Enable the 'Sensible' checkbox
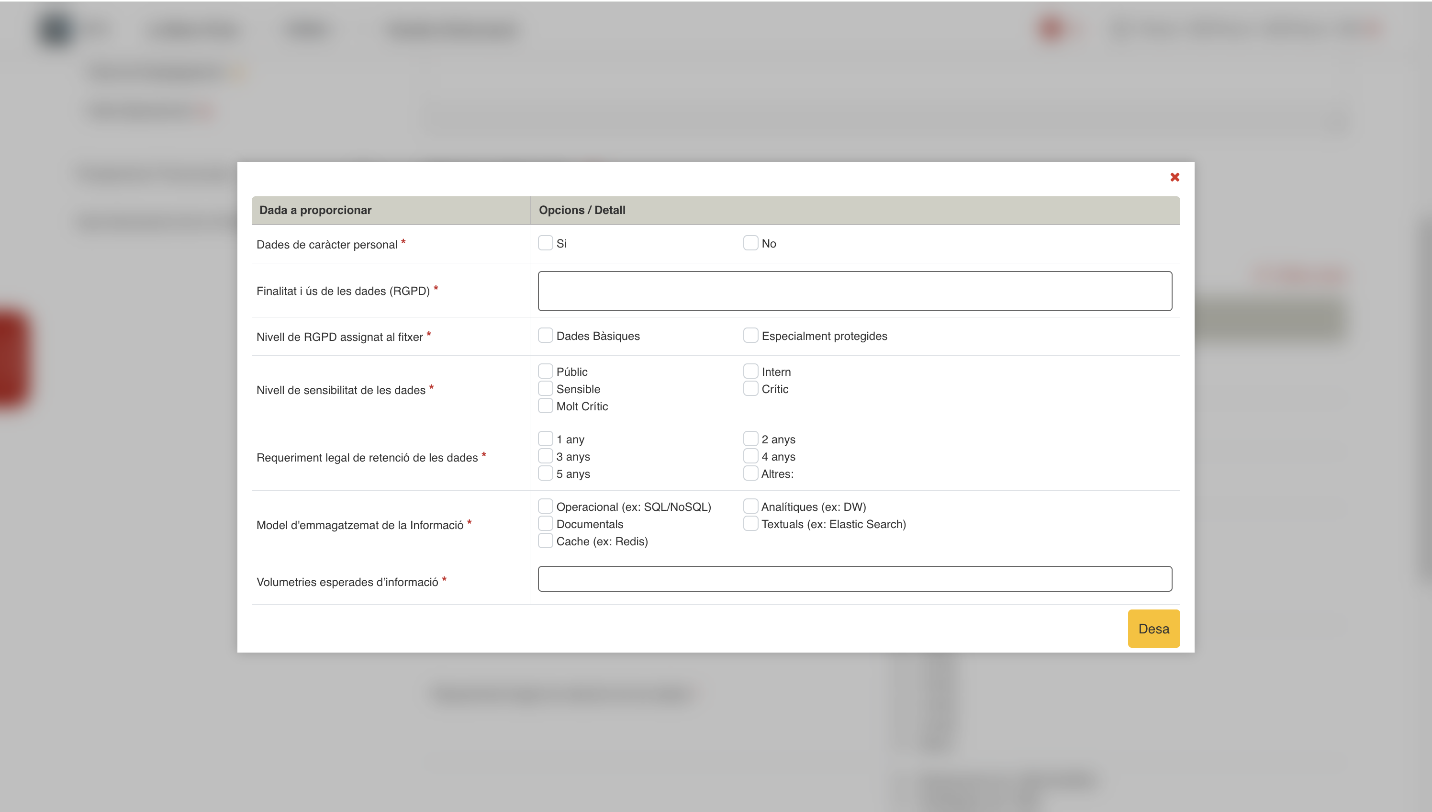The width and height of the screenshot is (1432, 812). coord(545,389)
